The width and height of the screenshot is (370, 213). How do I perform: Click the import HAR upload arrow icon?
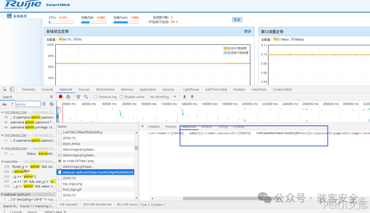(x=185, y=97)
